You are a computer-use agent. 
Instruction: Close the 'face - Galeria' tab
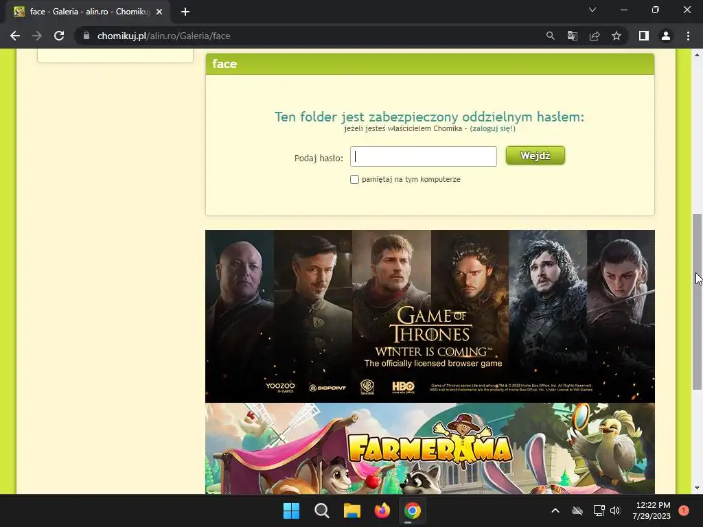click(159, 12)
